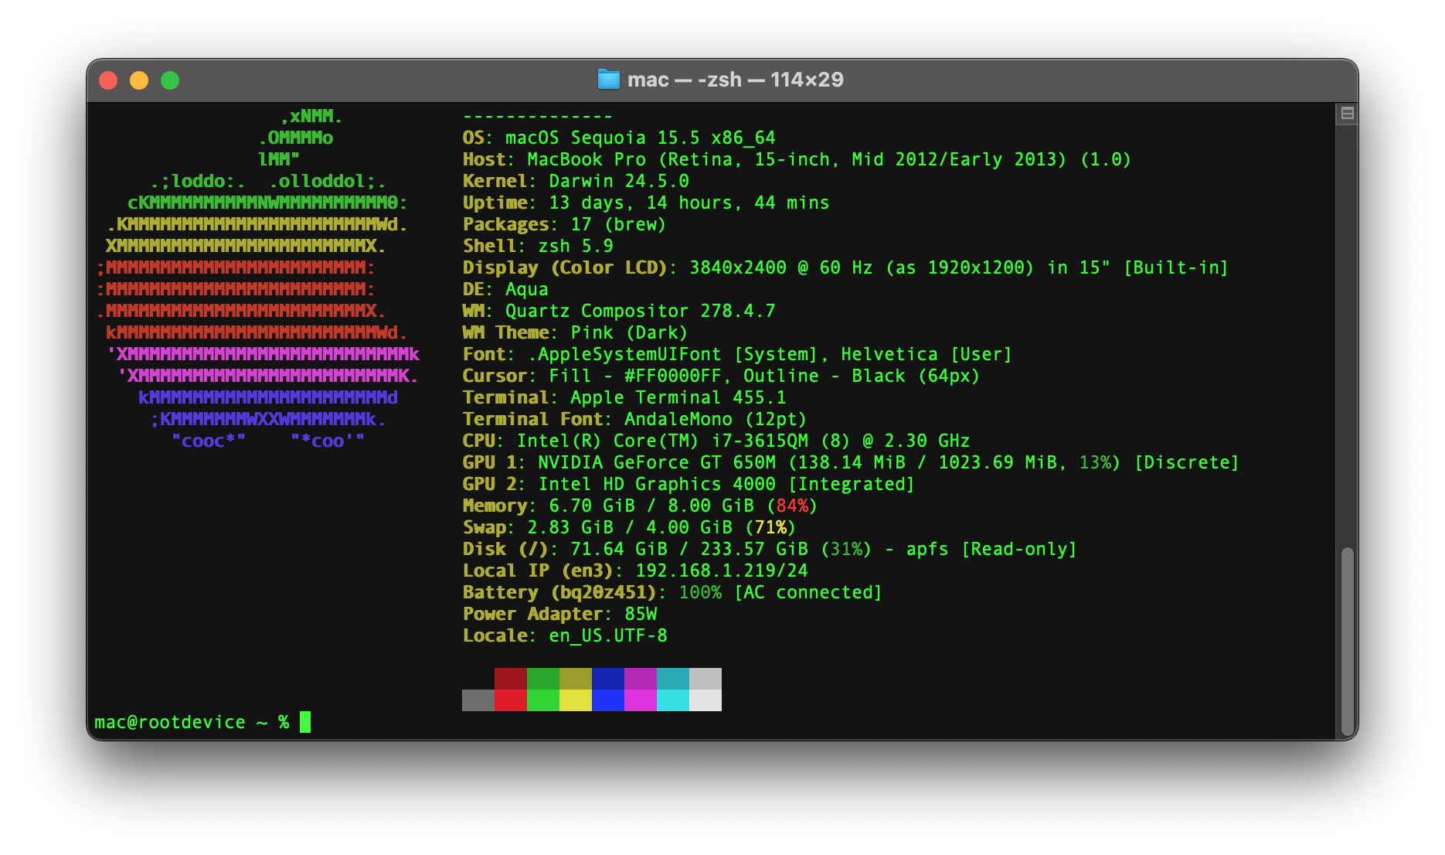
Task: Click the dark magenta color block
Action: click(x=641, y=679)
